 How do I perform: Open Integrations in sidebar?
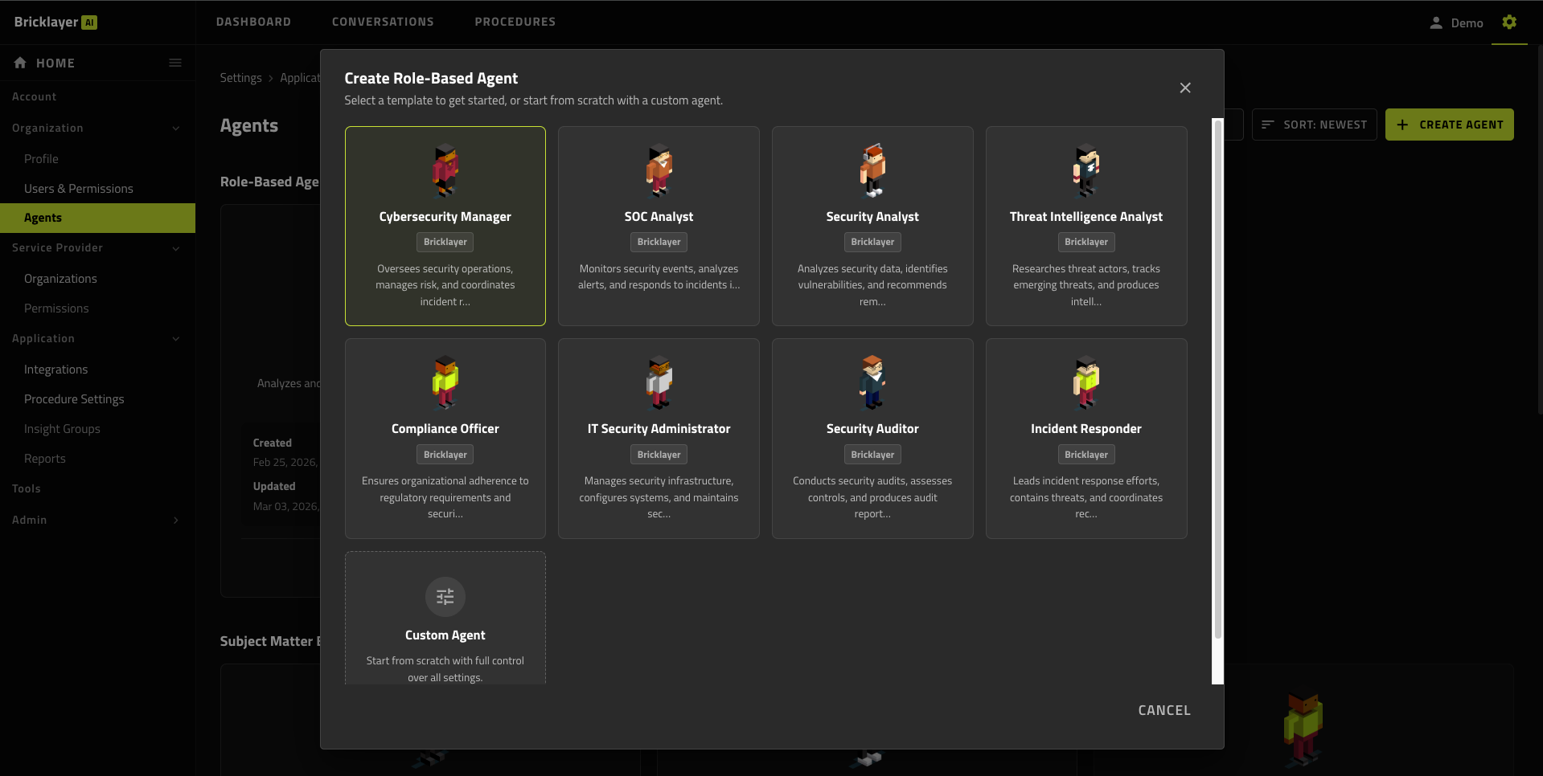pyautogui.click(x=55, y=369)
